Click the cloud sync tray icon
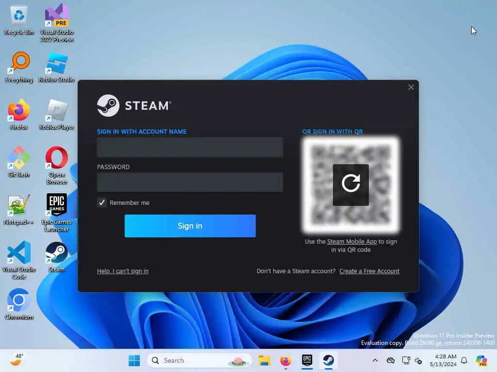The image size is (497, 372). (391, 360)
